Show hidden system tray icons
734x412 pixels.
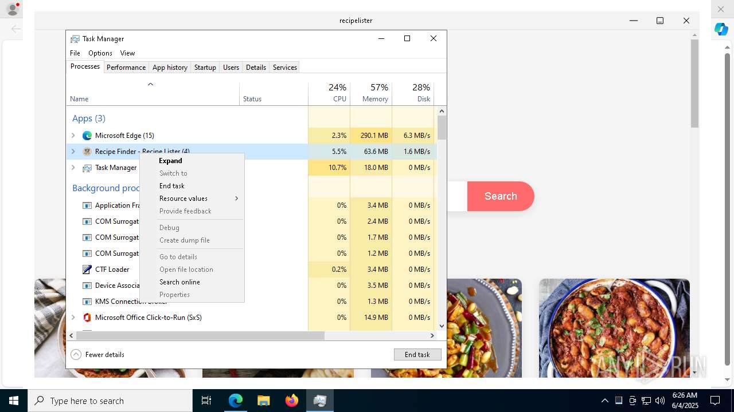point(604,401)
